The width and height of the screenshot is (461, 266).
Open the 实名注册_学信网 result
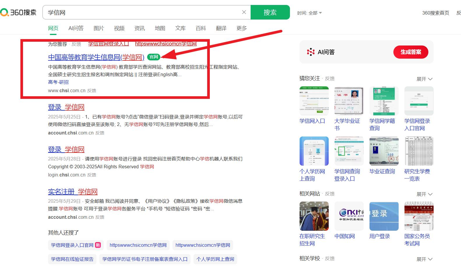(x=73, y=192)
